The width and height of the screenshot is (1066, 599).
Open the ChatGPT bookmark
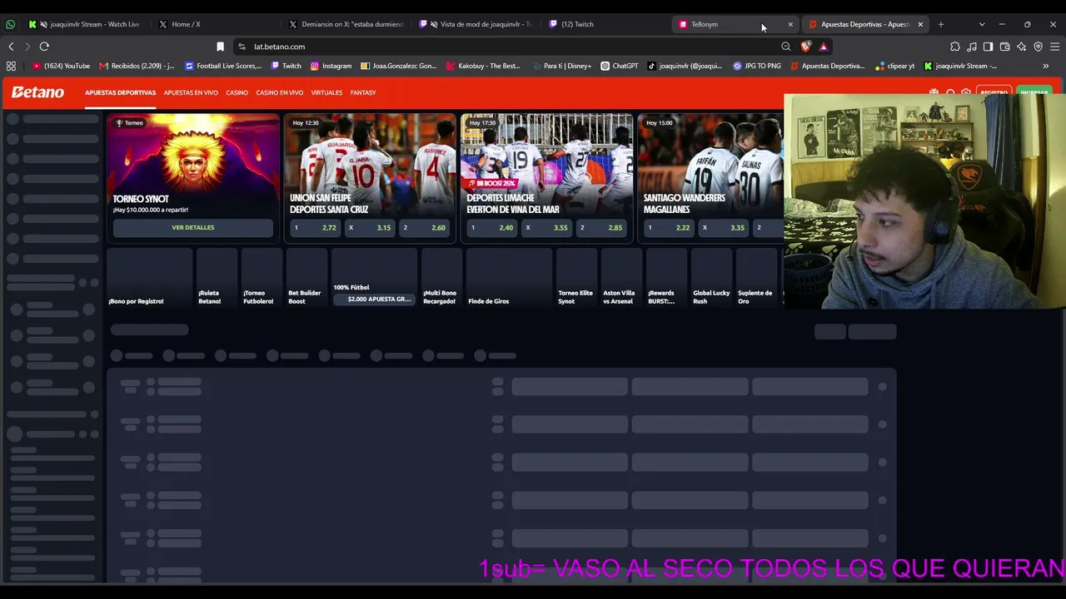click(x=619, y=66)
